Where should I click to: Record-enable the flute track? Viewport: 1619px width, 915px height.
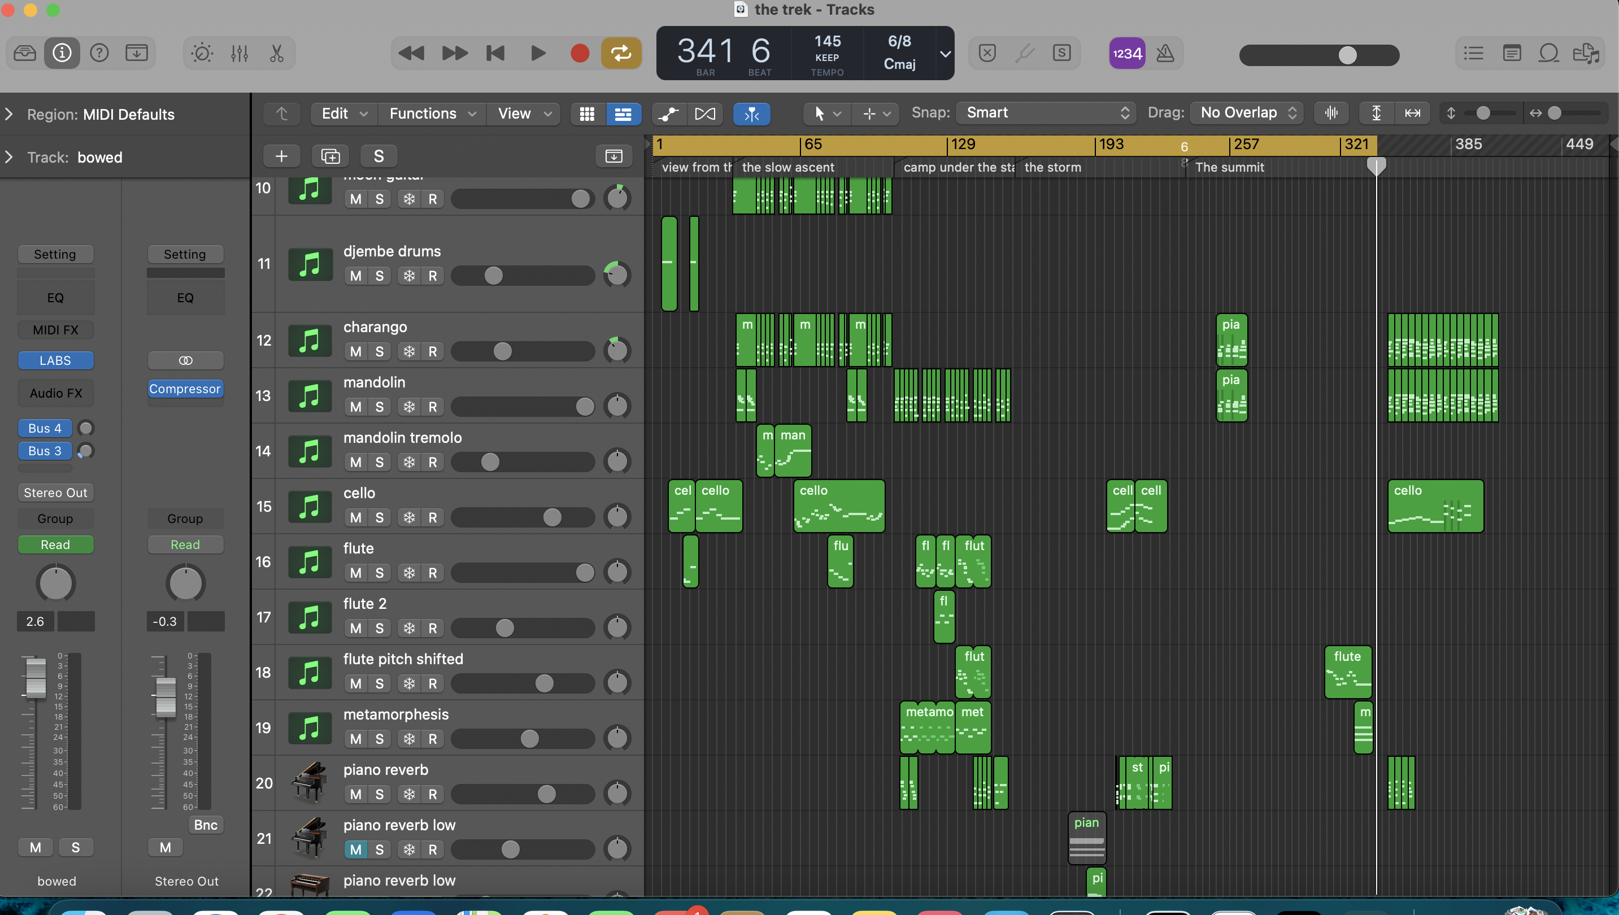coord(432,573)
